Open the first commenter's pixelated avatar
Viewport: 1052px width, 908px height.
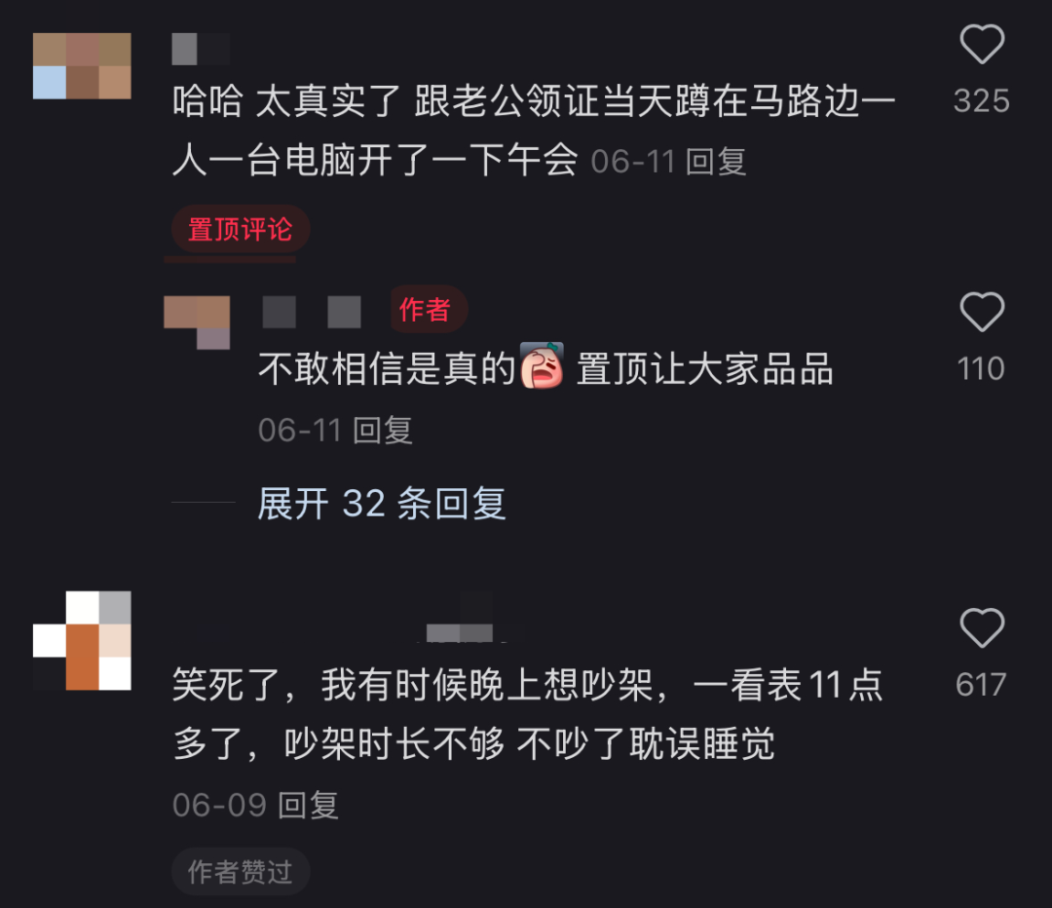click(82, 66)
